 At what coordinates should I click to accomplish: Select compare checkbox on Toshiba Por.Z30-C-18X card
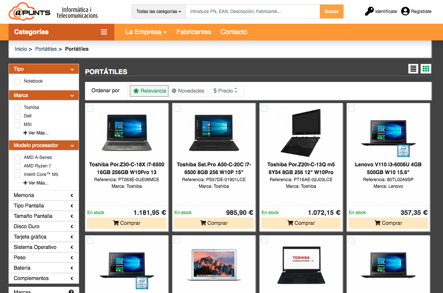click(x=90, y=108)
